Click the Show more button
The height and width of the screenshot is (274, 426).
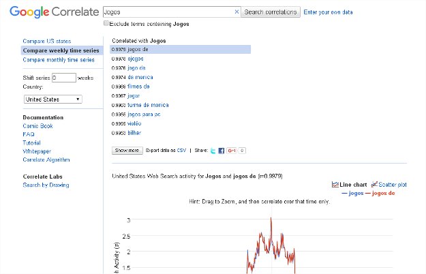(127, 151)
